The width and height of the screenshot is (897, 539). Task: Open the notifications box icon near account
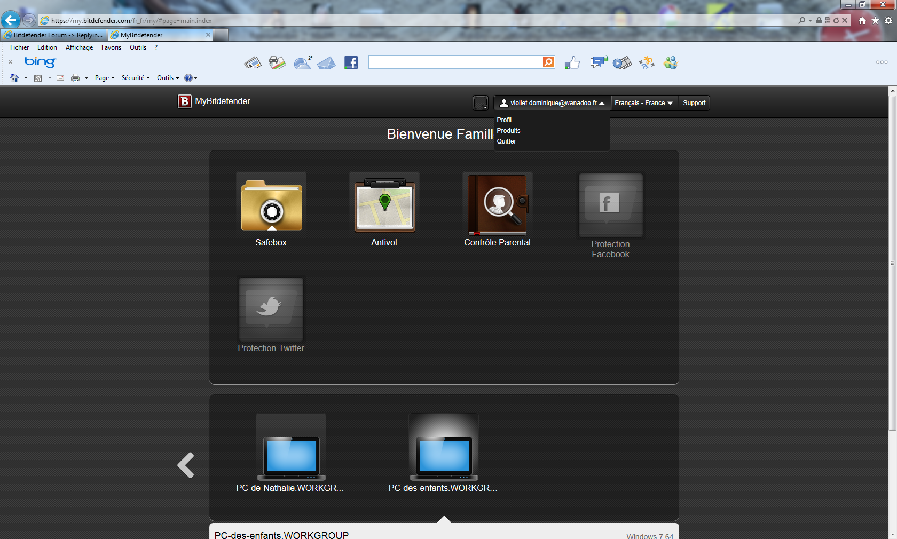click(x=481, y=103)
